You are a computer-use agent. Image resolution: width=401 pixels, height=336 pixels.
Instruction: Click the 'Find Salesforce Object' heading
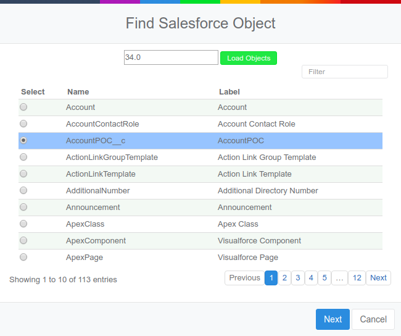[200, 23]
